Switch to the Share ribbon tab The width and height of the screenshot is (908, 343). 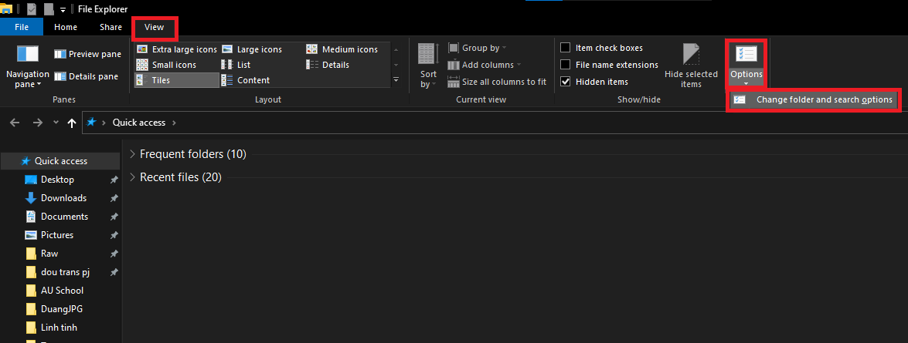tap(111, 27)
